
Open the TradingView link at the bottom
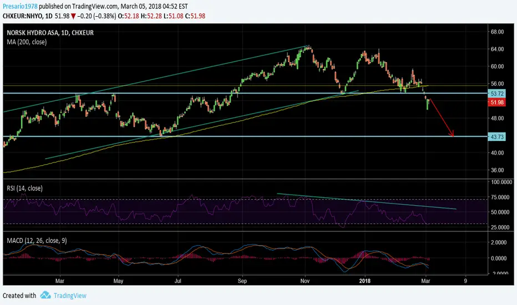70,296
